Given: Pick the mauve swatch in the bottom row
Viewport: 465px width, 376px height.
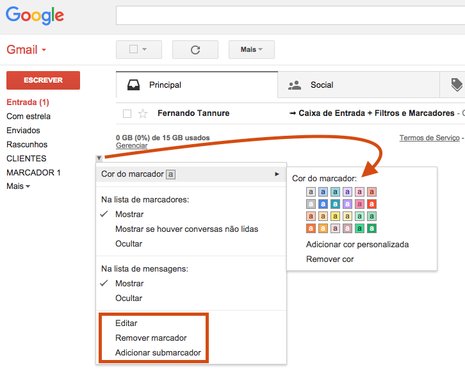Looking at the screenshot, I should (347, 228).
